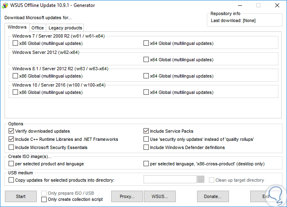Viewport: 287px width, 207px height.
Task: Enable Windows 7 x86 Global updates
Action: coord(15,43)
